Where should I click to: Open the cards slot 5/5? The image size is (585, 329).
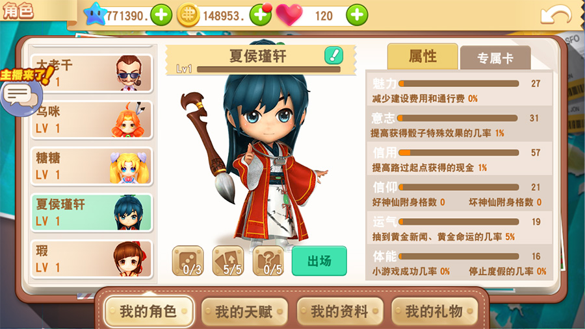(x=228, y=261)
